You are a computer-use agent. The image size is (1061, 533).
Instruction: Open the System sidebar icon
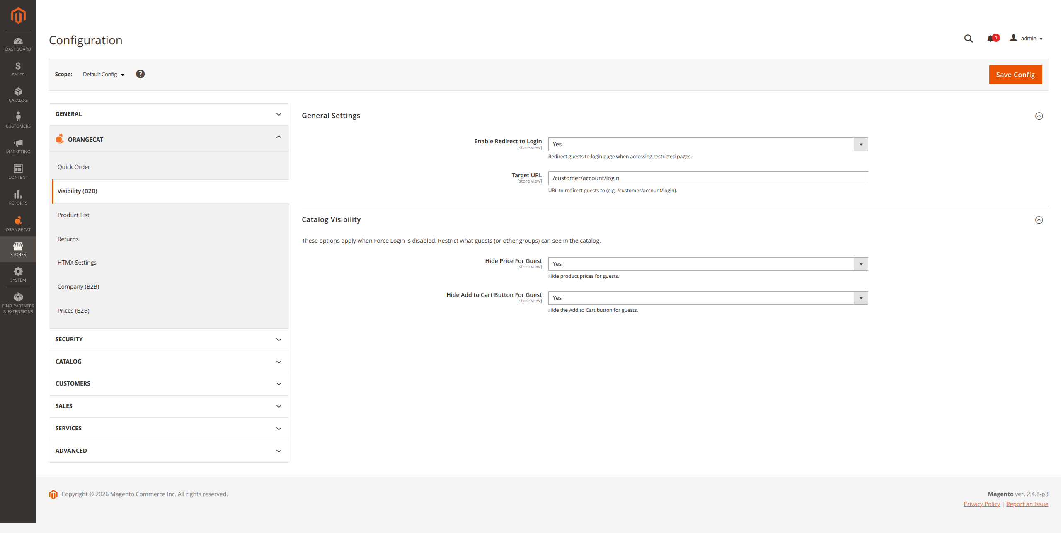(18, 273)
